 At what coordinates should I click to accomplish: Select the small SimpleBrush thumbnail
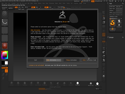click(x=112, y=29)
